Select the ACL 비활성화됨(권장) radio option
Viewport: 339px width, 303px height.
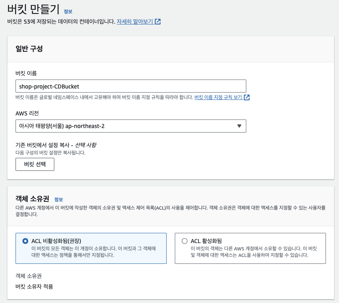(25, 241)
